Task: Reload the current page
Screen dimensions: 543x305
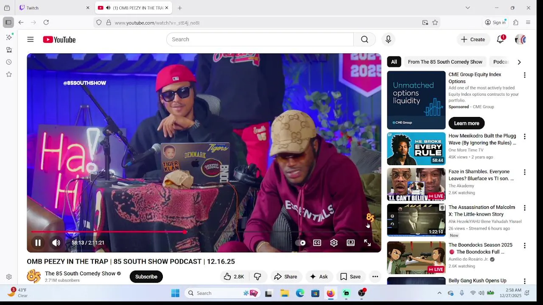Action: (x=46, y=22)
